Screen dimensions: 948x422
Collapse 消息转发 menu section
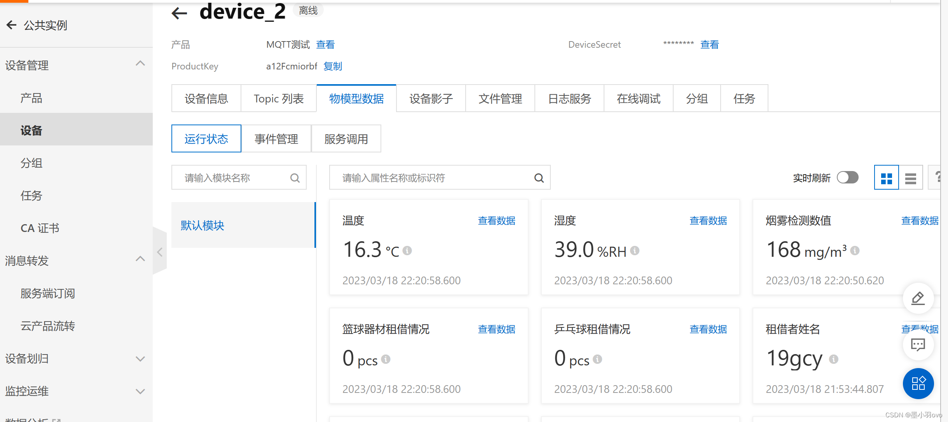tap(140, 259)
